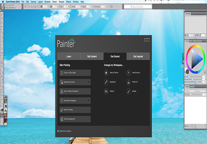This screenshot has width=207, height=144.
Task: Open the Effects menu in the menu bar
Action: pyautogui.click(x=68, y=2)
